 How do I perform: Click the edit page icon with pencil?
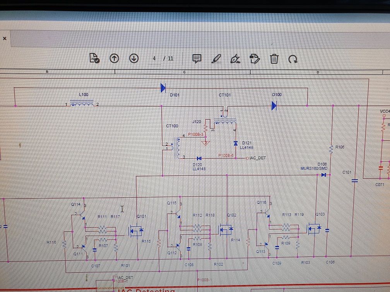tap(254, 59)
